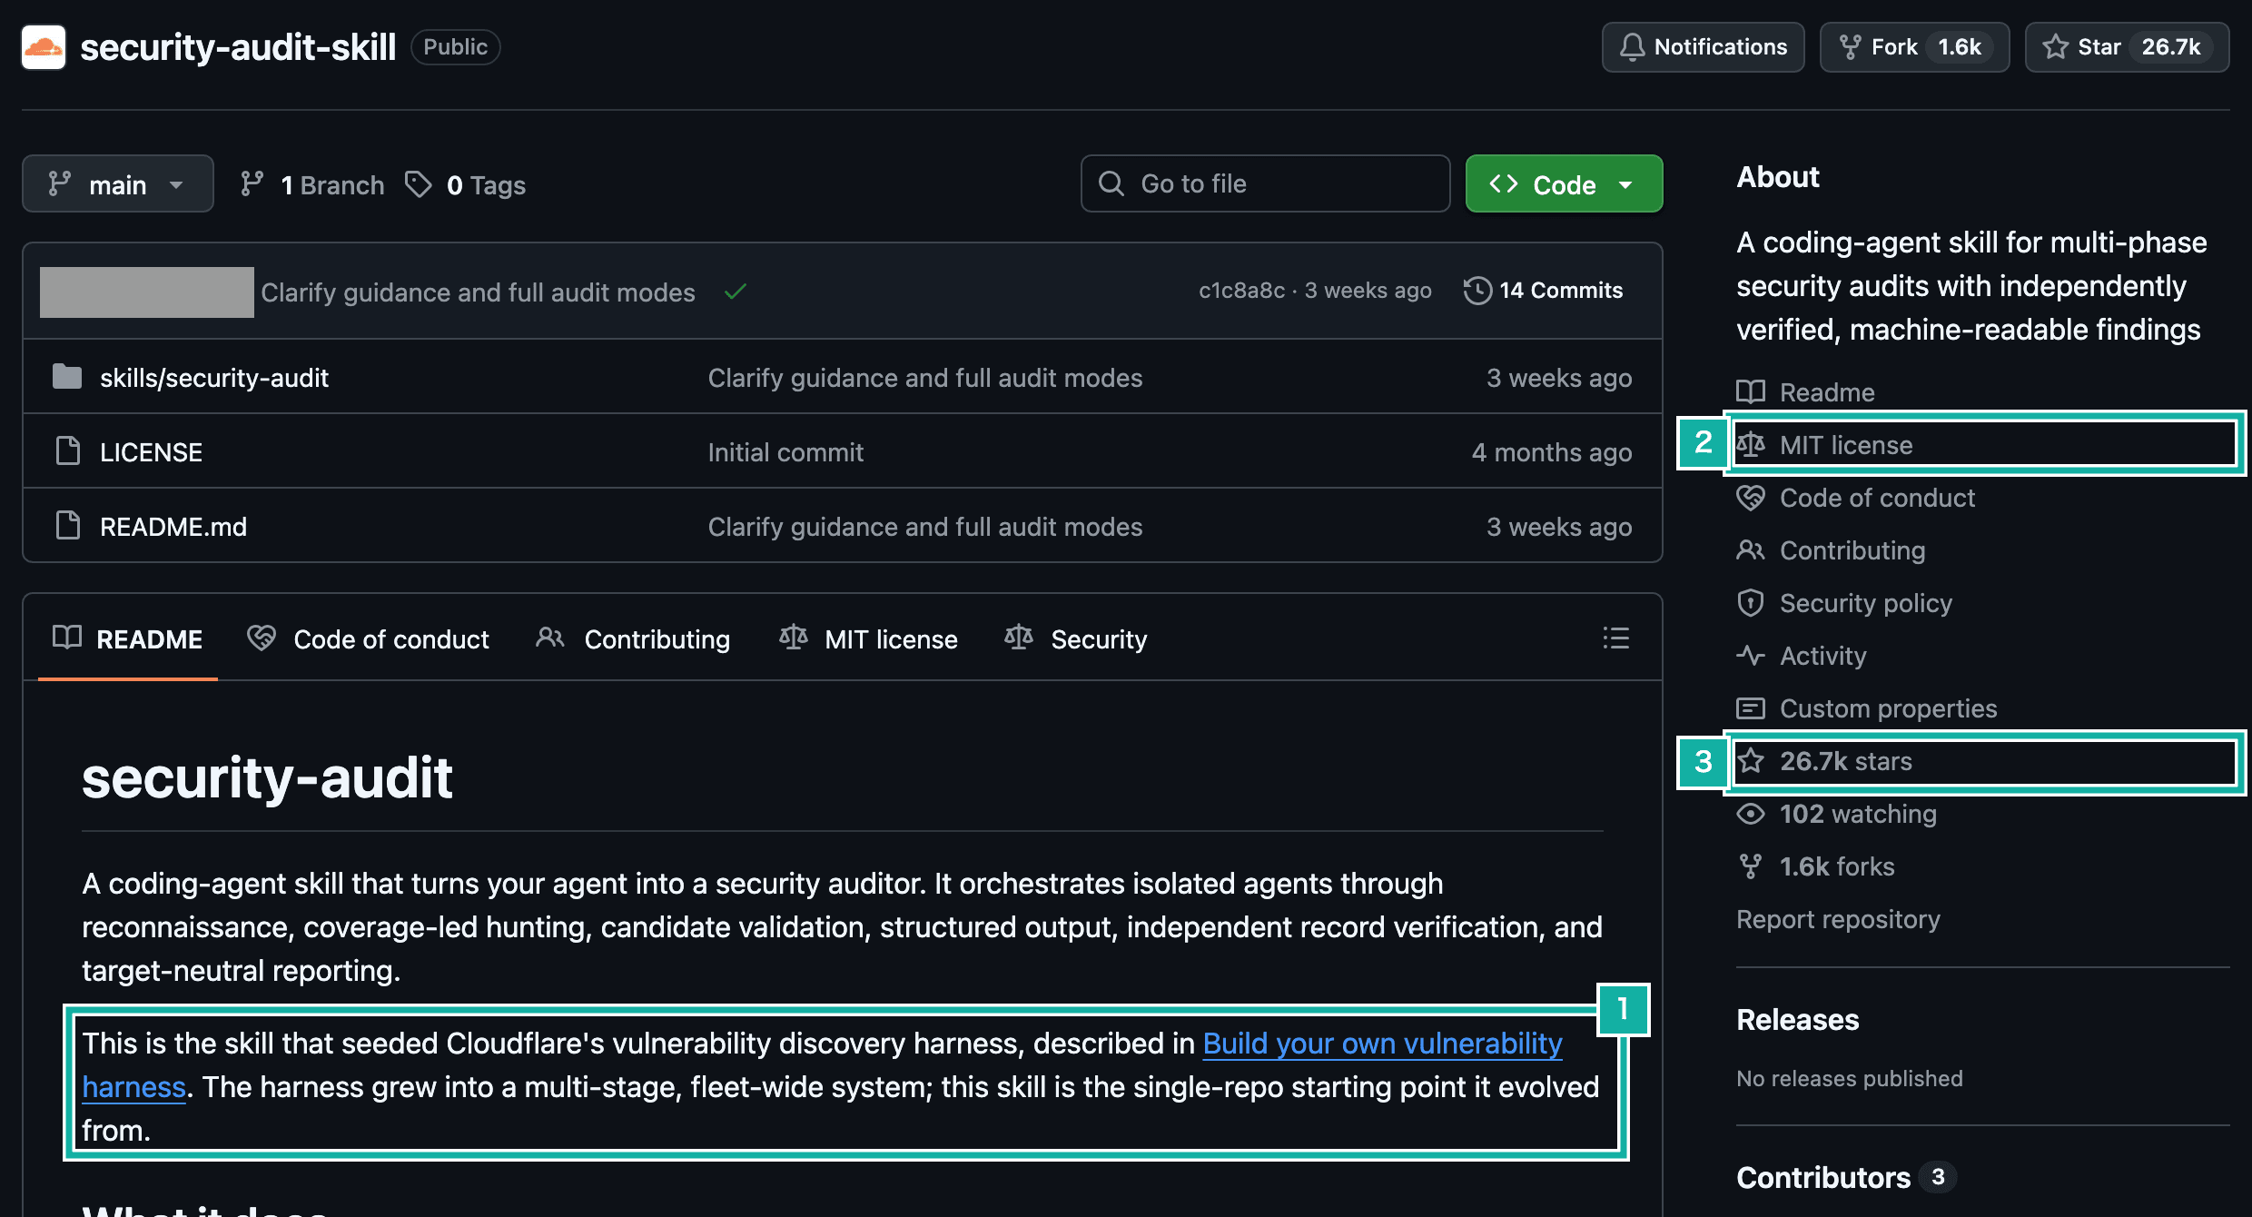Fork the repository
This screenshot has width=2252, height=1217.
1914,47
